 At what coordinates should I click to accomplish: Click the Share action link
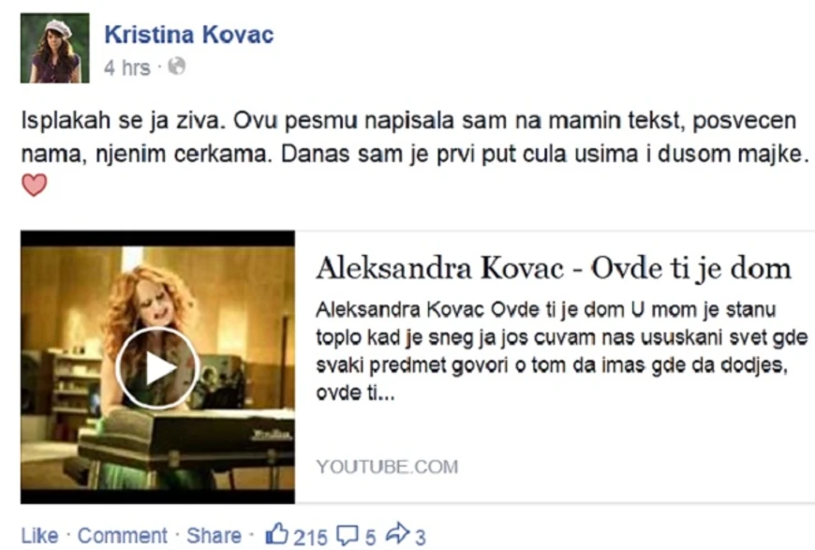coord(214,535)
